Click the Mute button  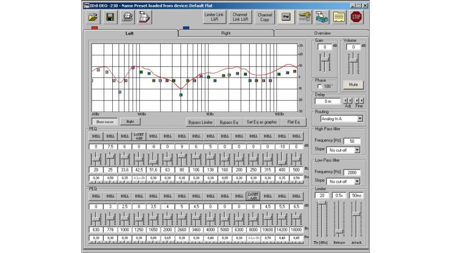353,84
